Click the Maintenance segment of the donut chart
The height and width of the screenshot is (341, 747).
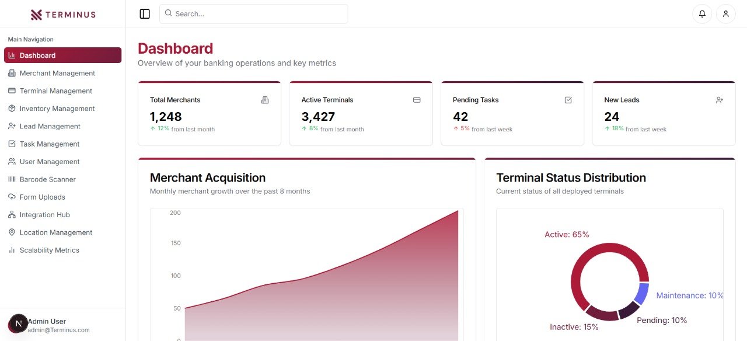(641, 294)
